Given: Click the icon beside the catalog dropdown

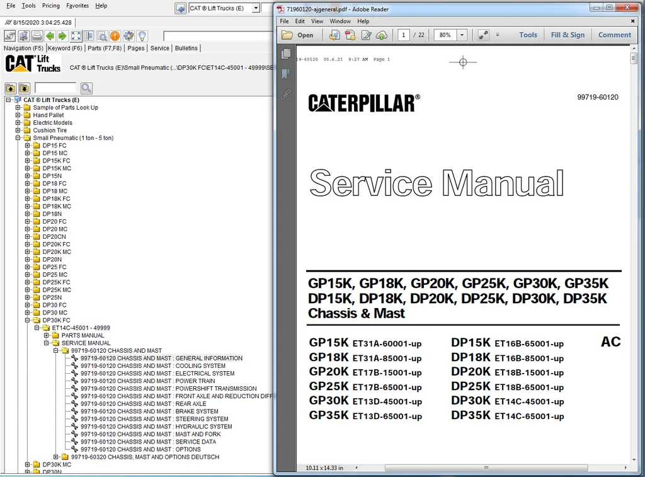Looking at the screenshot, I should 181,8.
